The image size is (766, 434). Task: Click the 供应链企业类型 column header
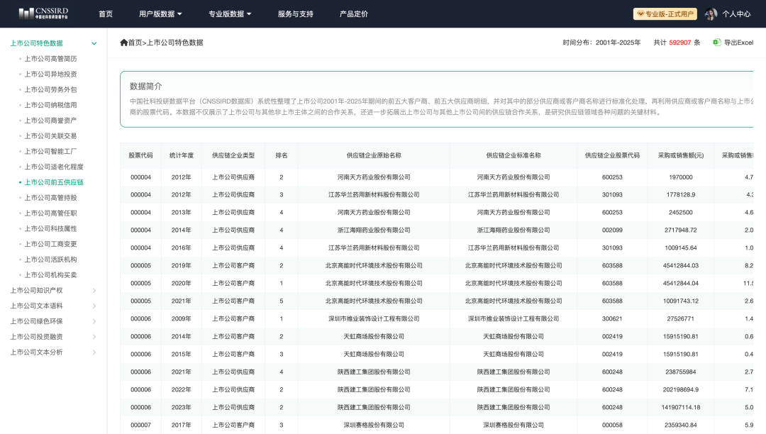pyautogui.click(x=233, y=155)
